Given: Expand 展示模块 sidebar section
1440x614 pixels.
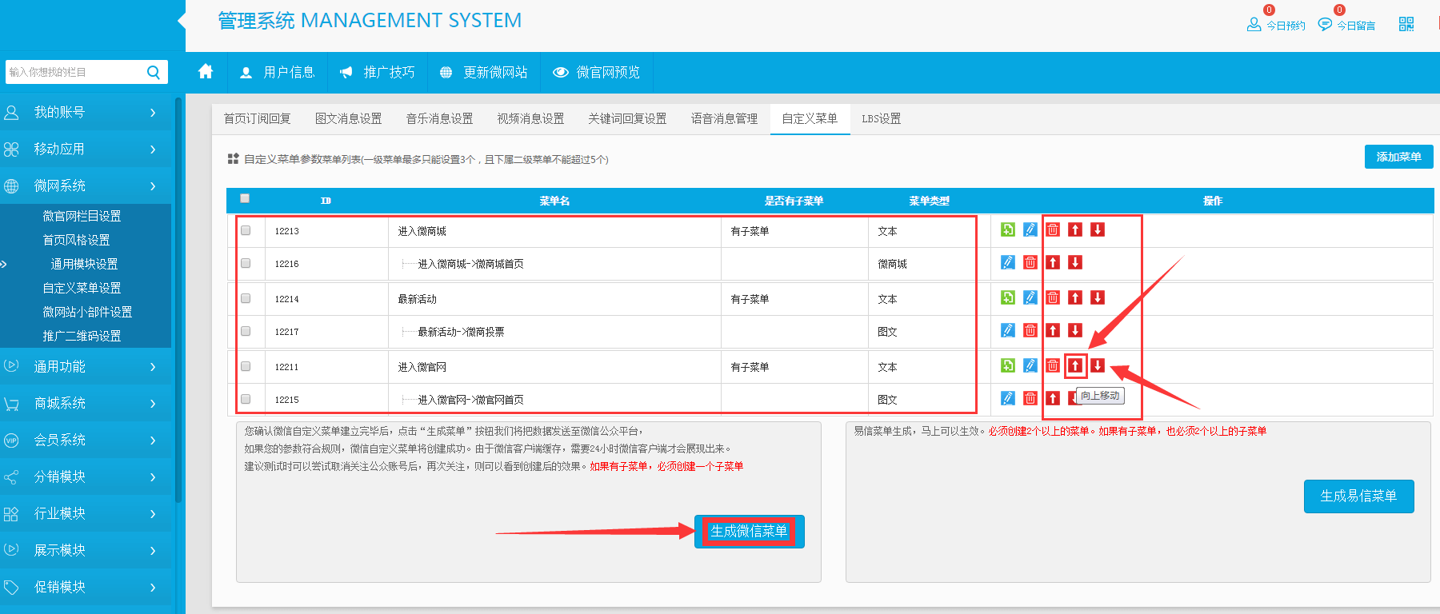Looking at the screenshot, I should [86, 551].
